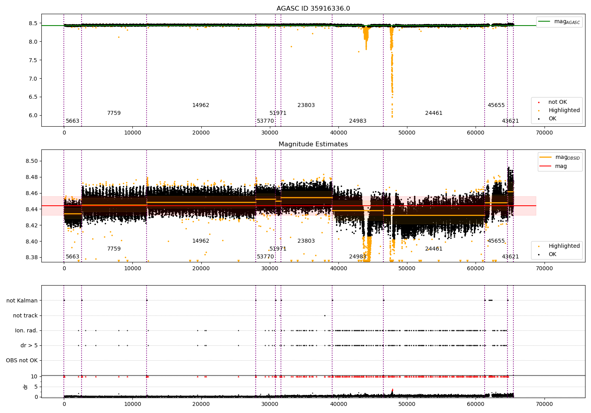Click the green mag AGASC legend line
Screen dimensions: 591x413
click(x=544, y=22)
